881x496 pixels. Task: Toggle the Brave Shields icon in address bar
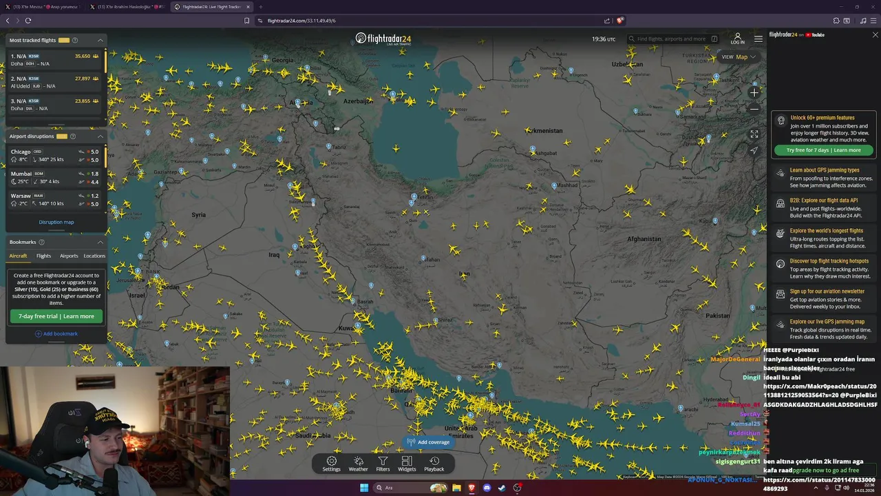(619, 21)
